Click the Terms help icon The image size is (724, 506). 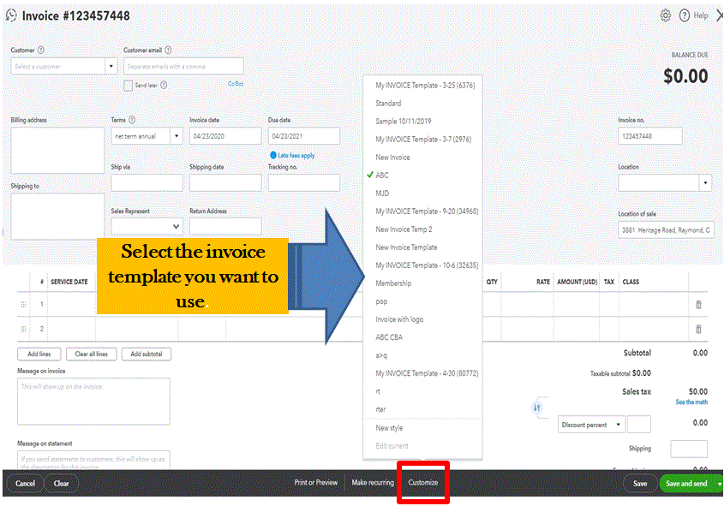coord(132,120)
